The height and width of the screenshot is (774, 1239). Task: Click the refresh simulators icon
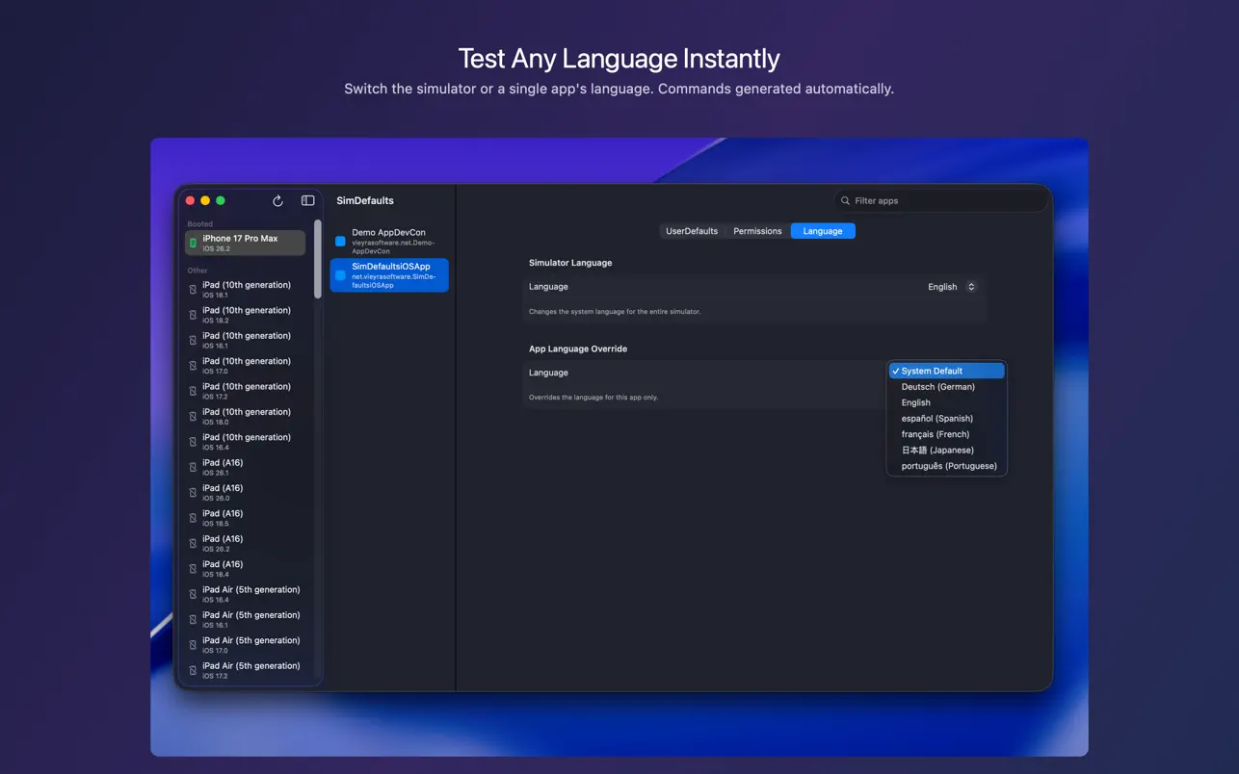(x=277, y=200)
